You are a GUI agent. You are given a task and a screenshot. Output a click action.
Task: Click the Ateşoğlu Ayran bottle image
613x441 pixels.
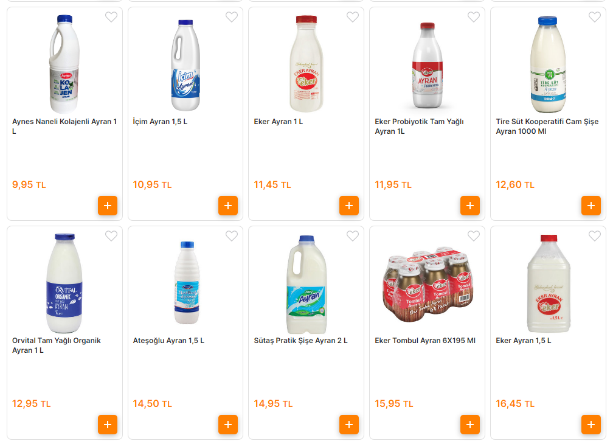(x=187, y=283)
